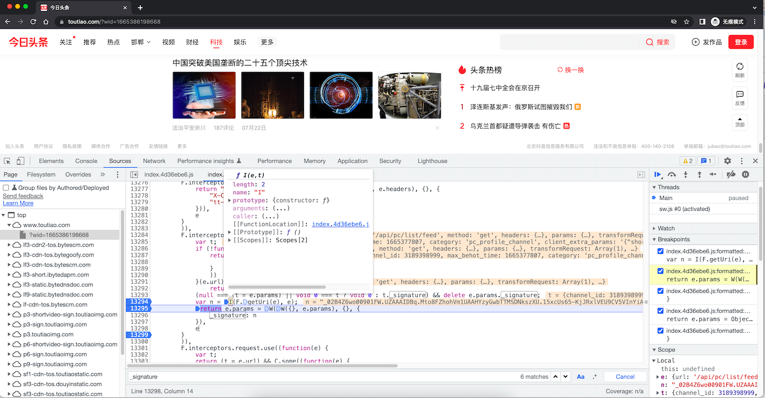The image size is (765, 398).
Task: Uncheck the return e.params = W(W breakpoint
Action: [661, 271]
